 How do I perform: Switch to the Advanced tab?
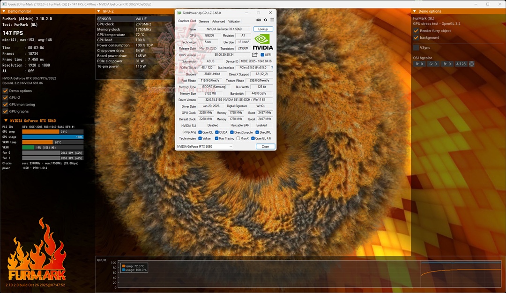(218, 21)
